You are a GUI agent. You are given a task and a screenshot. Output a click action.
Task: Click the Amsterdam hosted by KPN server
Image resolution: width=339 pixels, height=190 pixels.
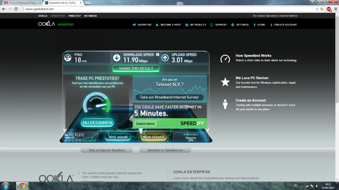[191, 137]
